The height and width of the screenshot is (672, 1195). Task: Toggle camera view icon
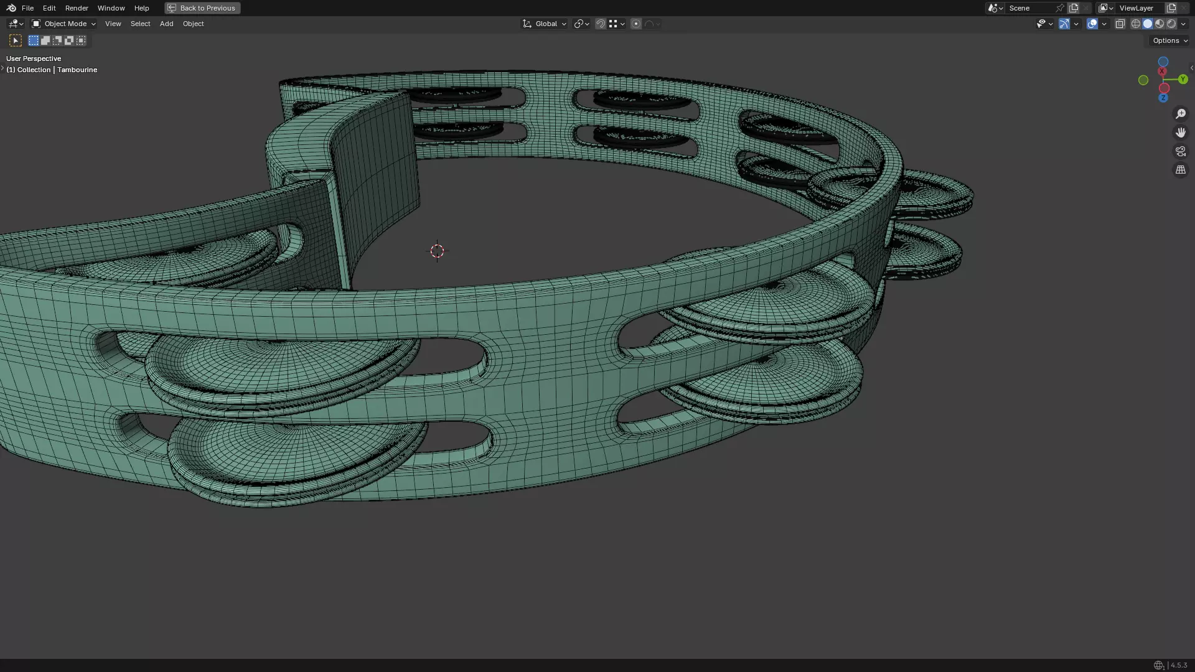point(1180,151)
